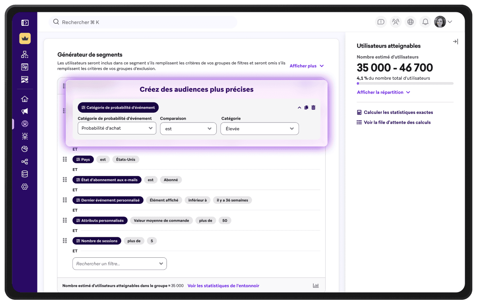Open the pie chart analytics icon
Viewport: 477px width, 305px height.
coord(25,149)
